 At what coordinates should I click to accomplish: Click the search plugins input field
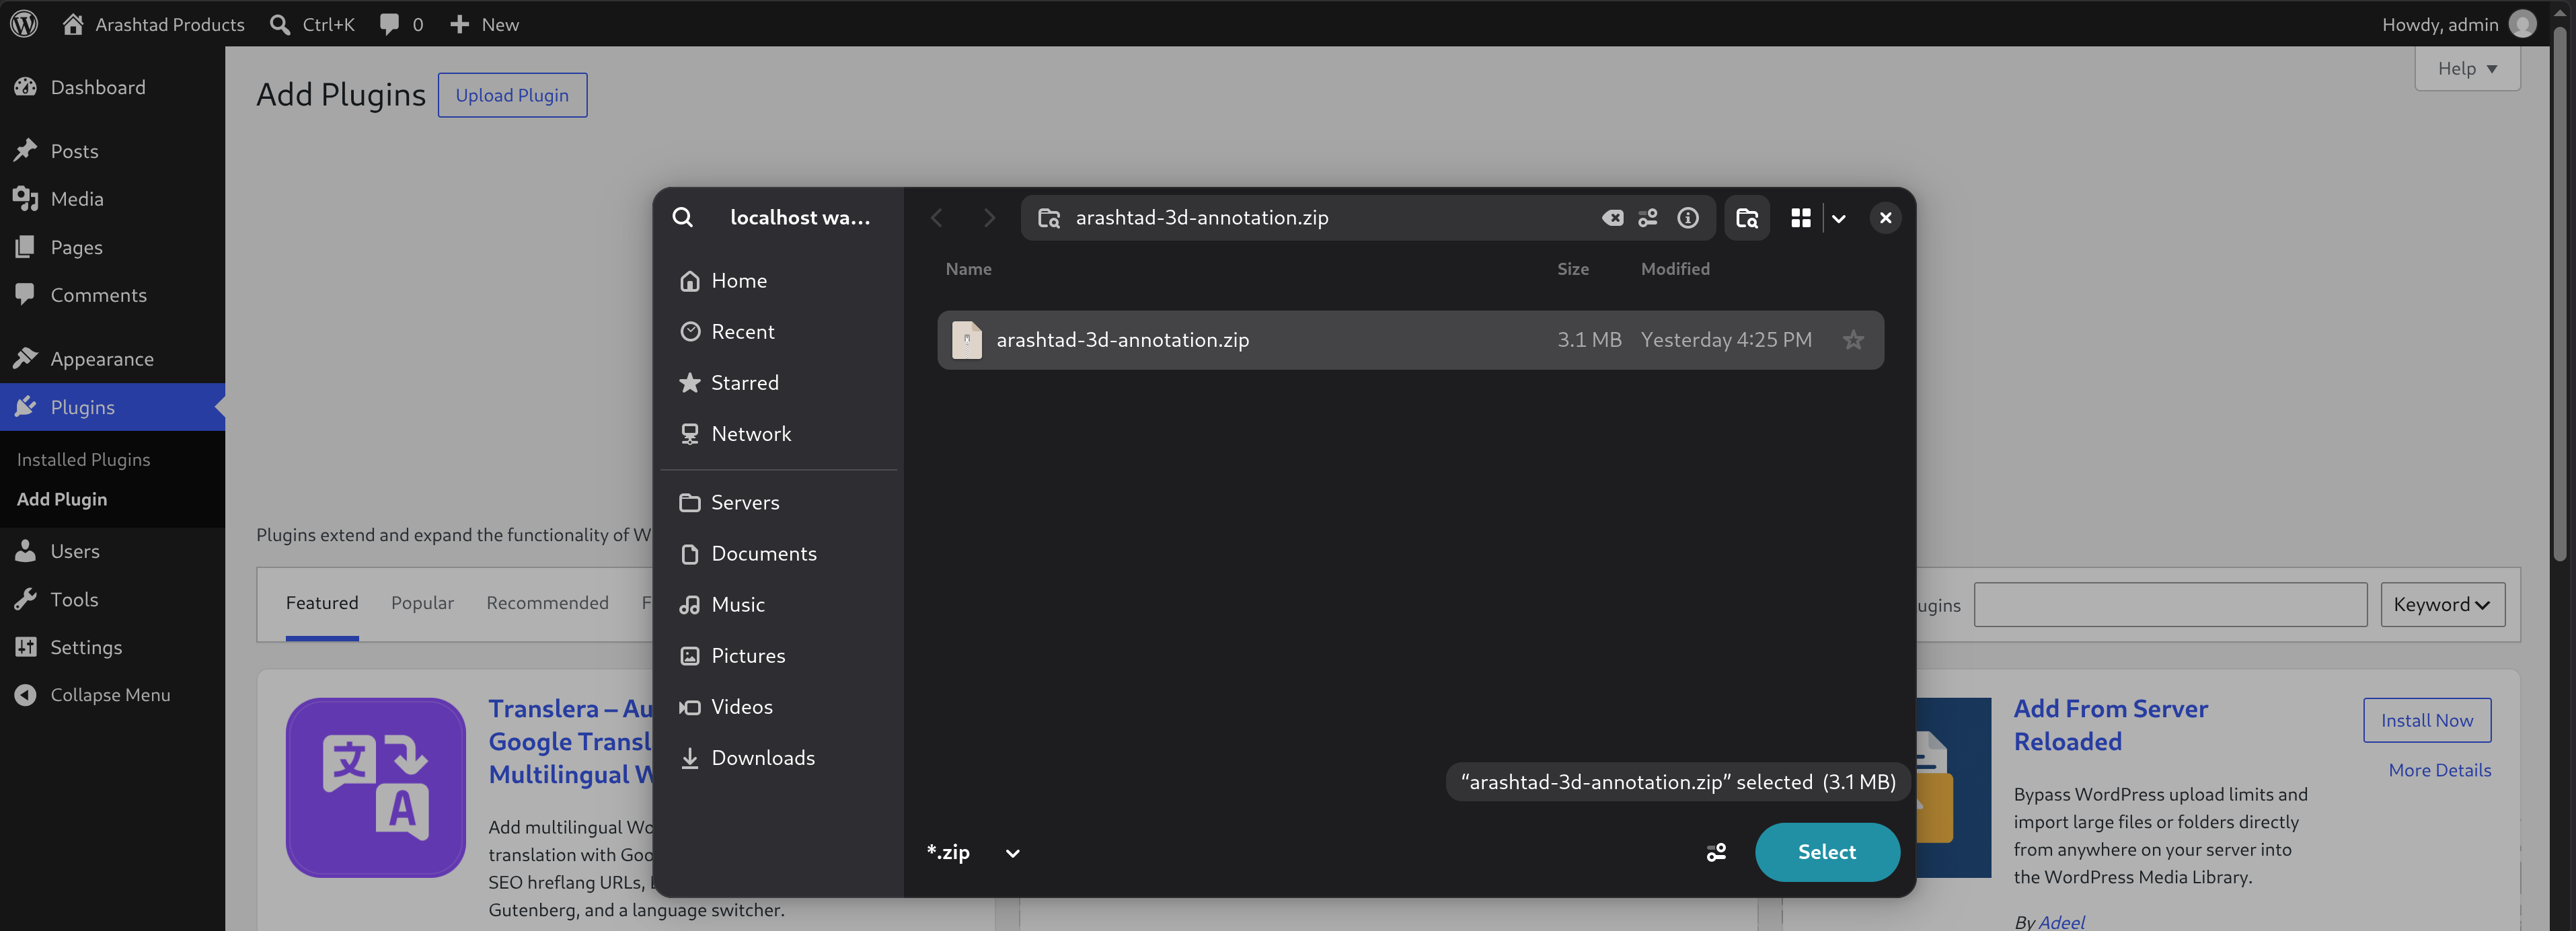coord(2170,604)
